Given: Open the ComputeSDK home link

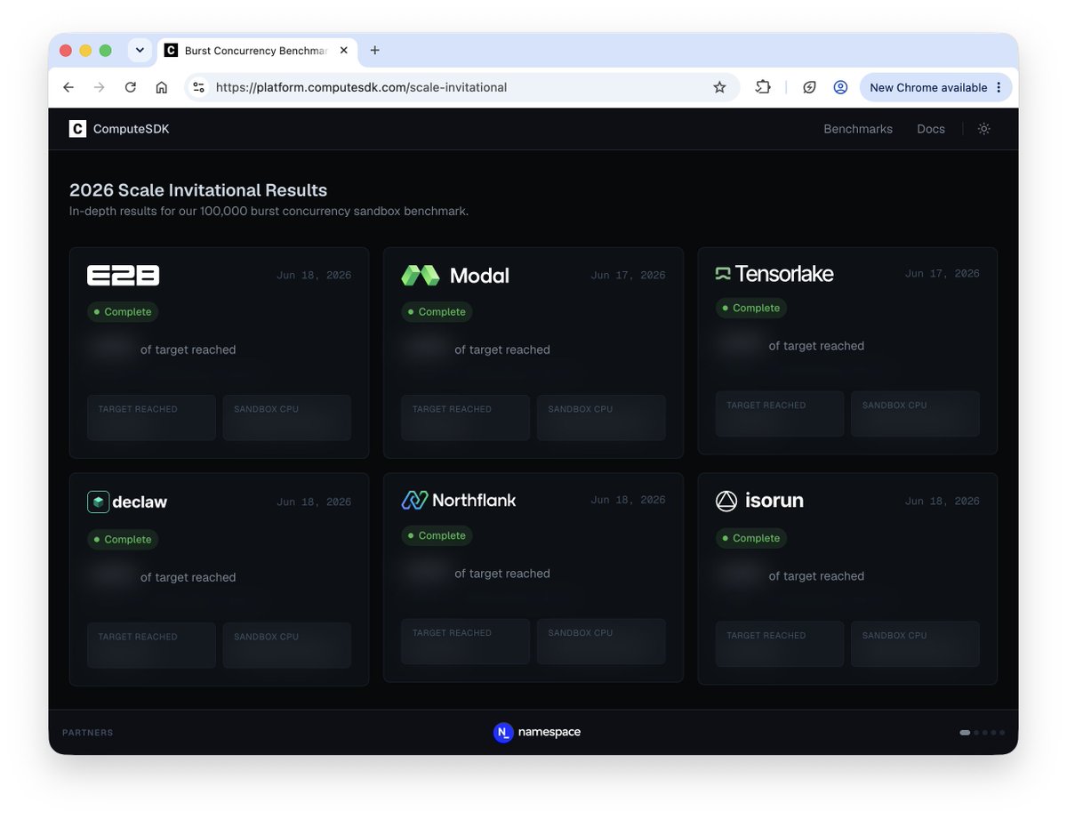Looking at the screenshot, I should click(119, 129).
